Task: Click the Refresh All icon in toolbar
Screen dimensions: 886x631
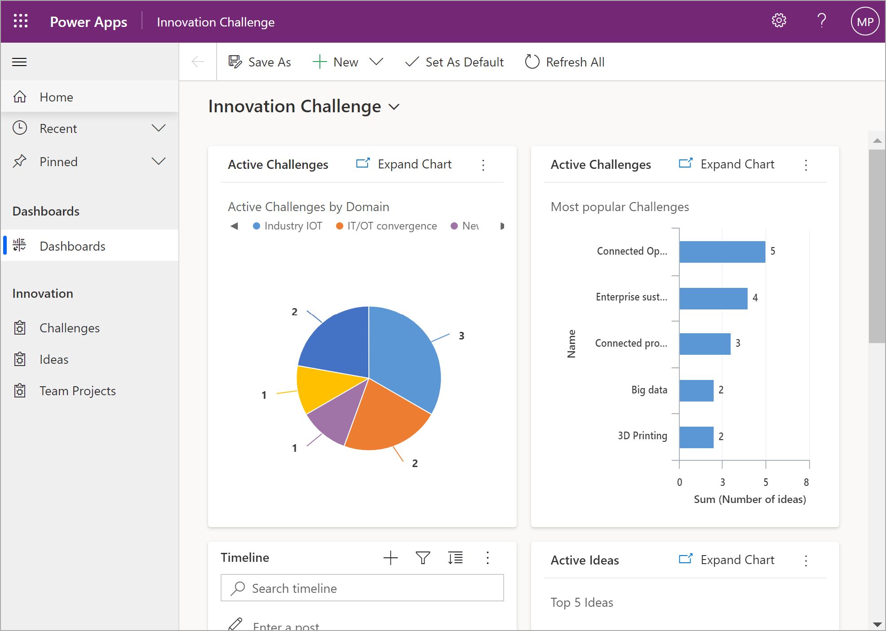Action: point(532,62)
